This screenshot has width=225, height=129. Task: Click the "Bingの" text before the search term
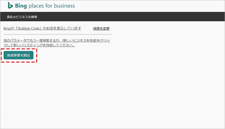[x=8, y=29]
